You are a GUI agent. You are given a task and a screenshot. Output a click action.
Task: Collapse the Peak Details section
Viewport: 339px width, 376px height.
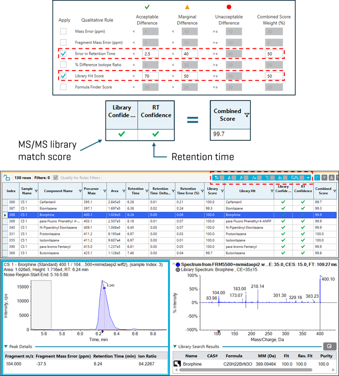[5, 347]
